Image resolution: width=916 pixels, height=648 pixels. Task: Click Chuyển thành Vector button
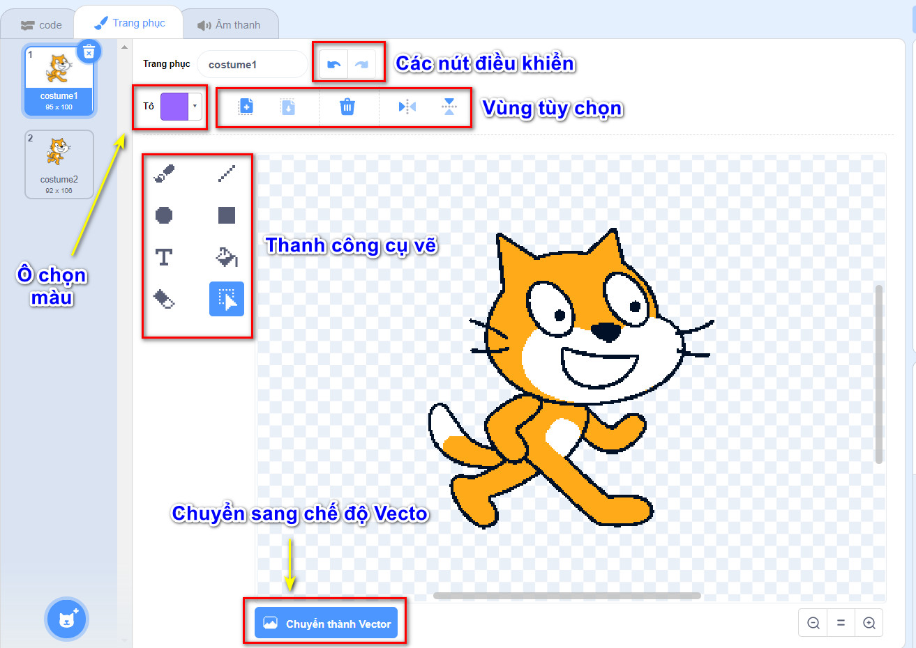pos(326,623)
